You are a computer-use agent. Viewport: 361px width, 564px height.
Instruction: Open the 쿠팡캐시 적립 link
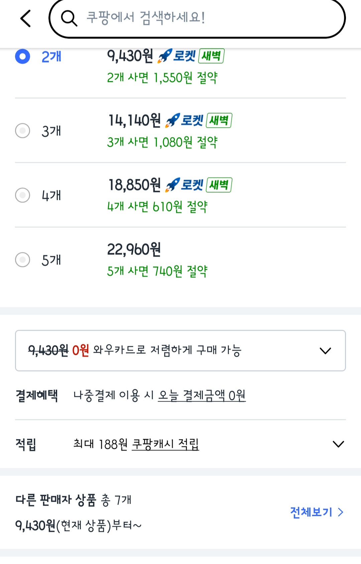coord(165,444)
